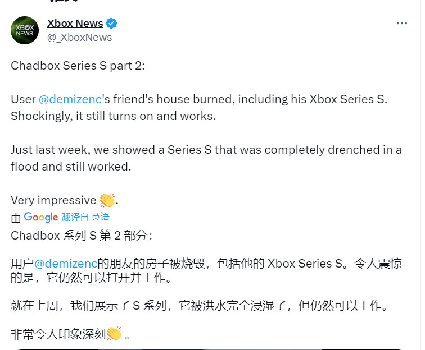425x350 pixels.
Task: Click the "由" character before Google logo
Action: click(x=16, y=218)
